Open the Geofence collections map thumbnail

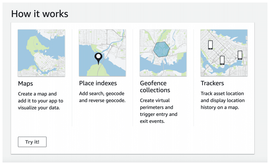click(x=163, y=53)
